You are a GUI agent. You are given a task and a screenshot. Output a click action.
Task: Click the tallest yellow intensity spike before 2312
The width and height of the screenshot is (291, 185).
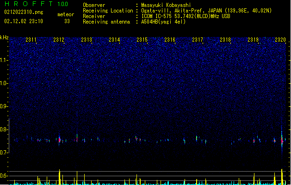pos(60,177)
